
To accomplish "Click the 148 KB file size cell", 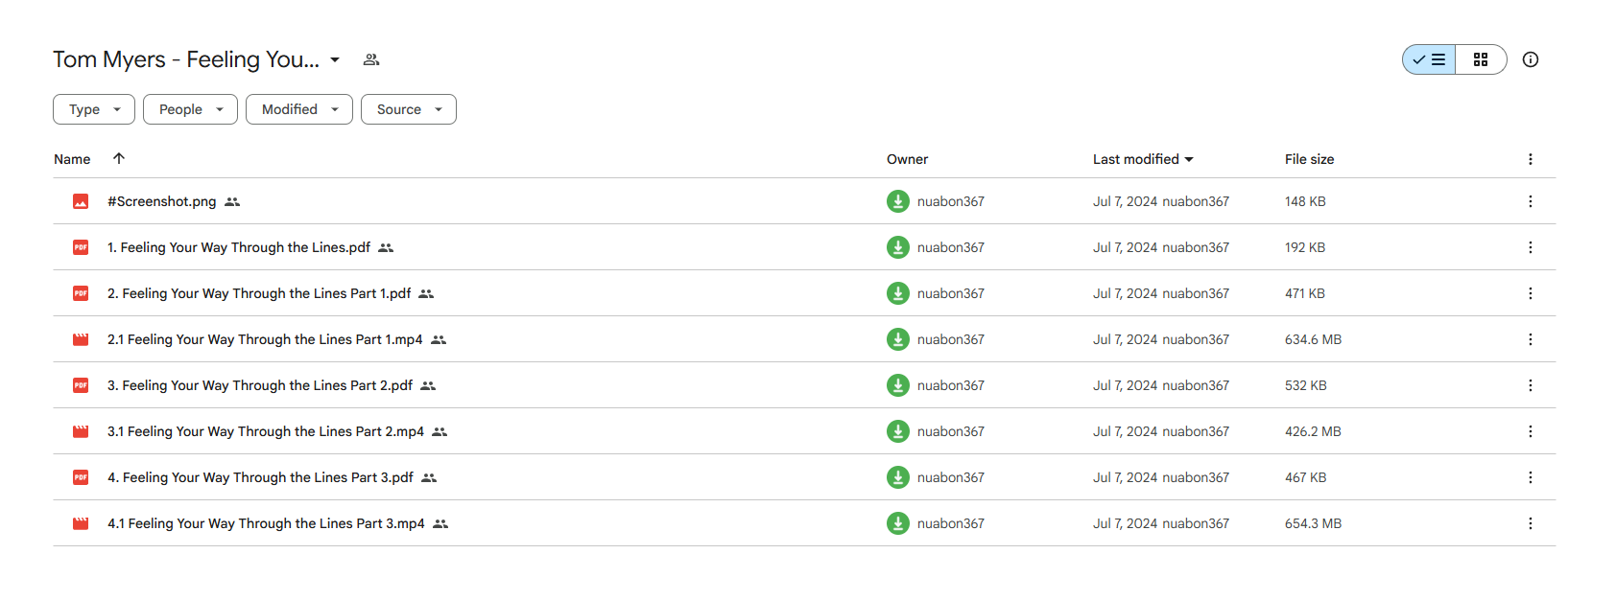I will [1305, 201].
